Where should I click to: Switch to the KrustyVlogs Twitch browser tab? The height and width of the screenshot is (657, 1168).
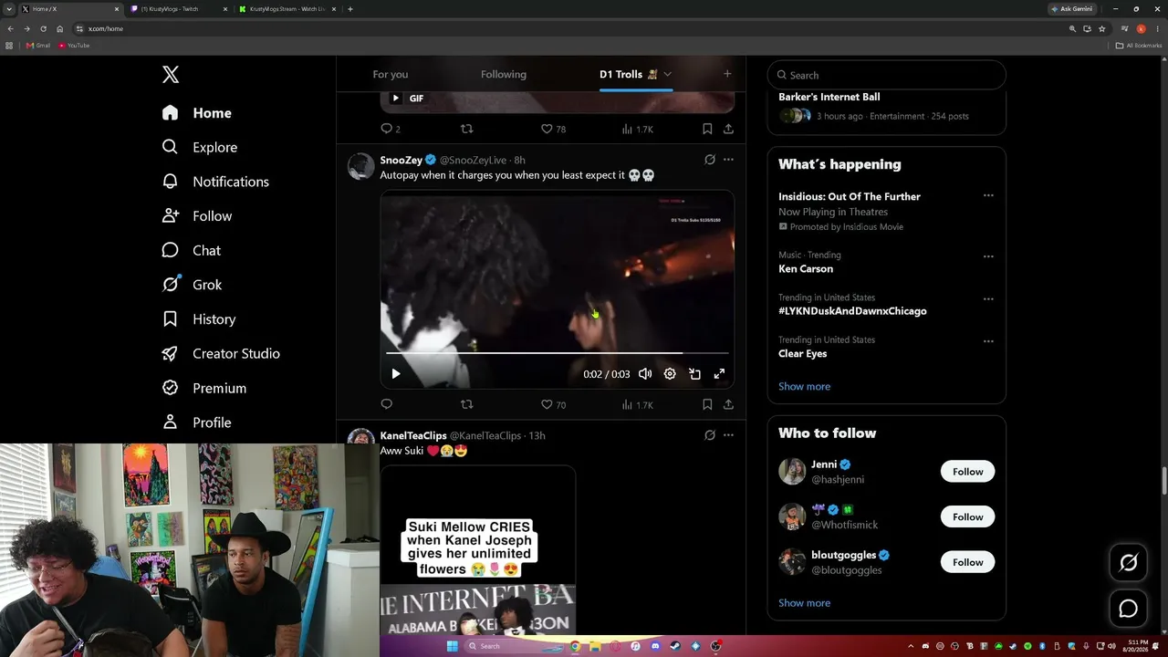point(178,9)
